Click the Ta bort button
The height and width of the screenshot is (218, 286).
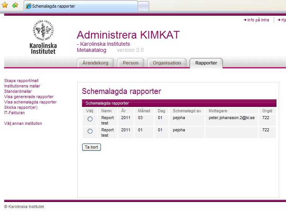[x=91, y=147]
